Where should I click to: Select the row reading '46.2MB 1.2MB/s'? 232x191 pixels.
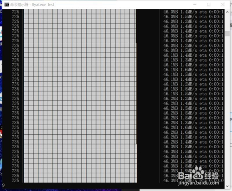click(117, 99)
